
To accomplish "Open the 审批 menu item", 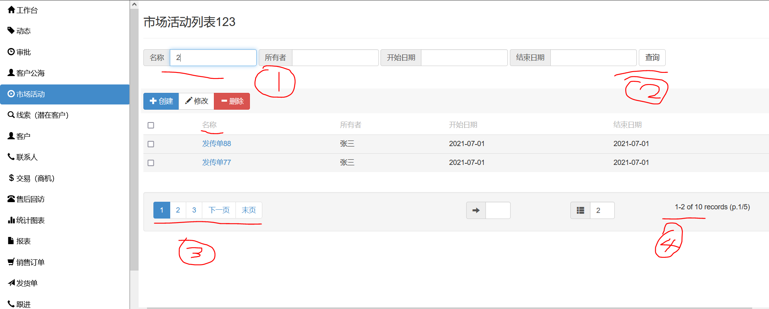I will click(x=65, y=52).
